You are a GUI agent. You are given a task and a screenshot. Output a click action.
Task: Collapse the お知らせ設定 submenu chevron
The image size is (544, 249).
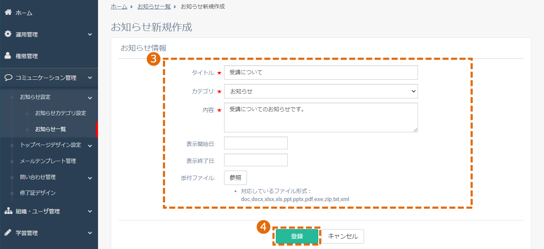coord(90,98)
